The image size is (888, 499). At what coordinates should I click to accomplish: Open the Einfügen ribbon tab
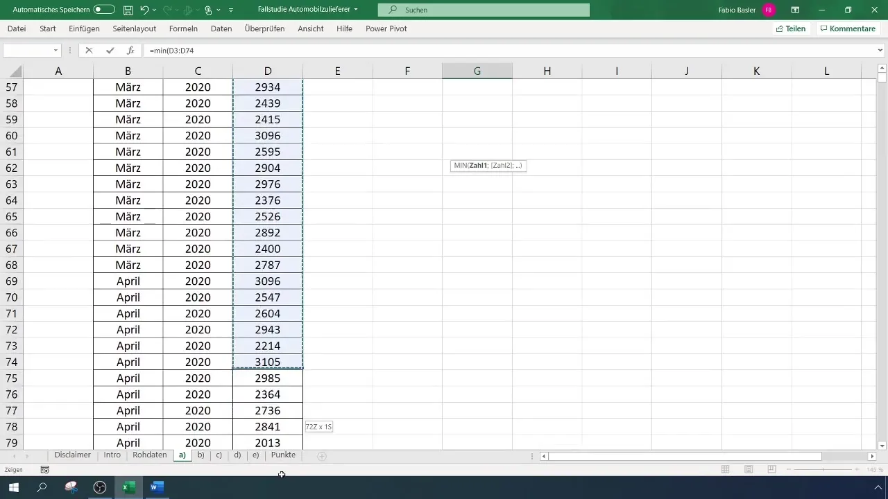click(84, 28)
